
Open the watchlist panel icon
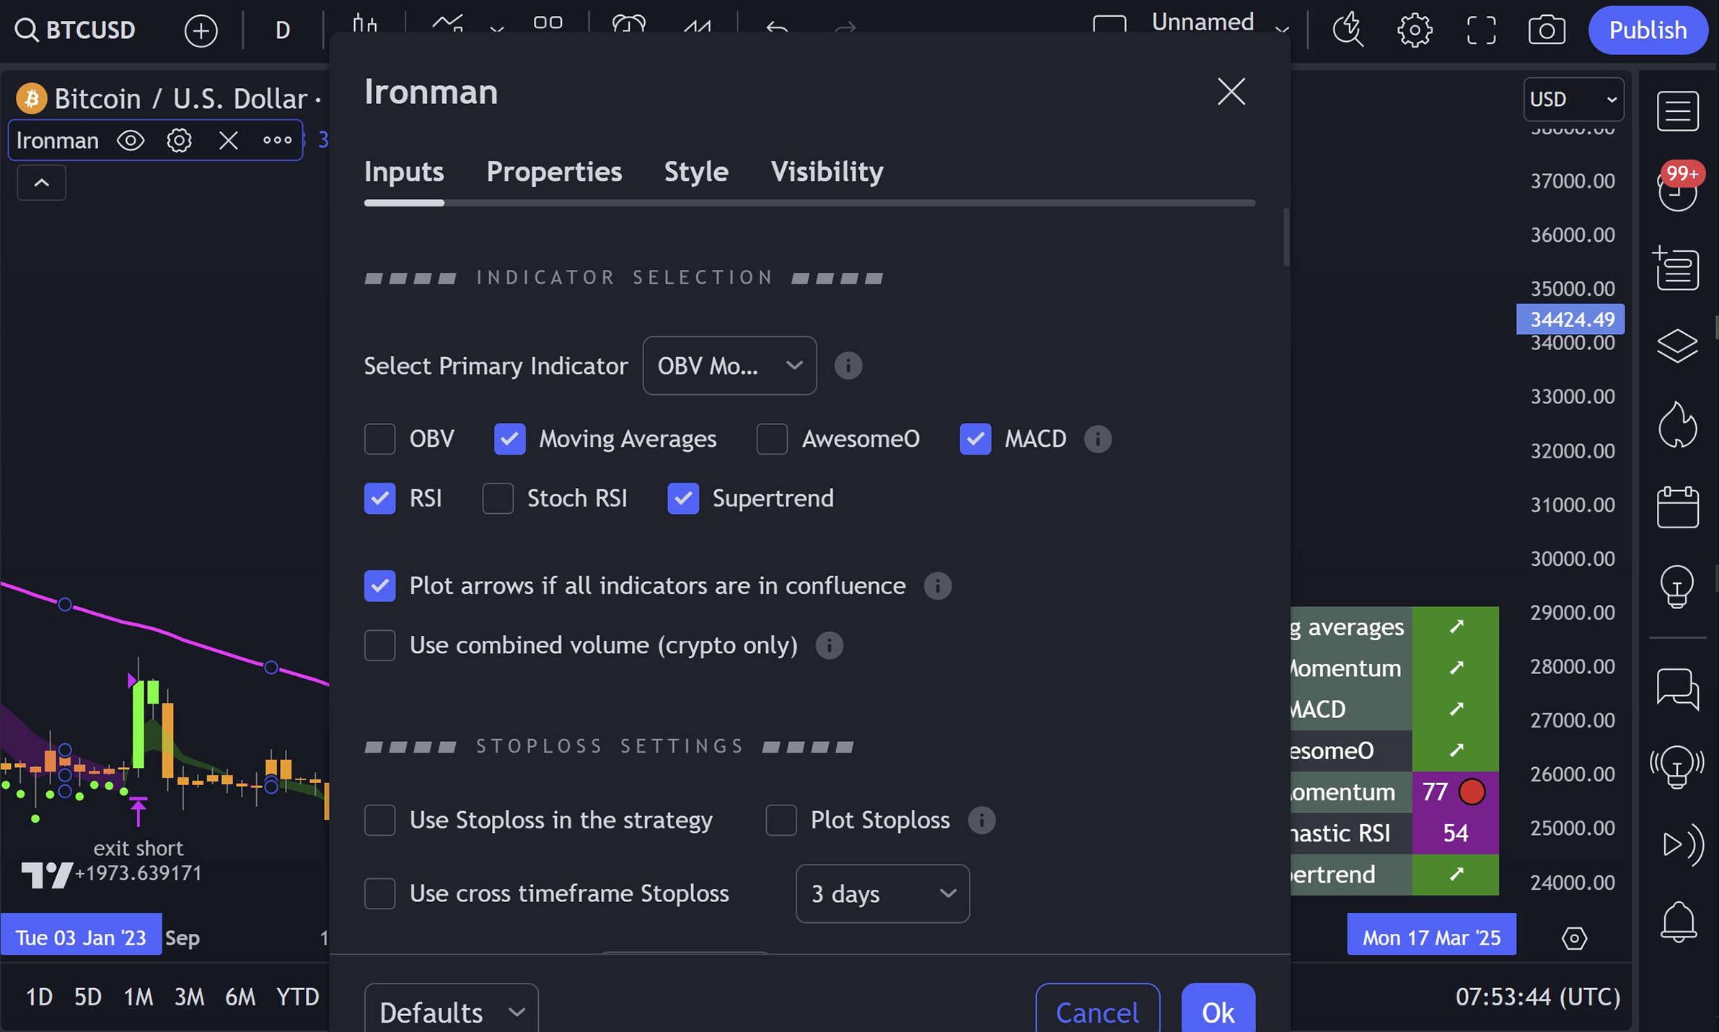click(1677, 111)
